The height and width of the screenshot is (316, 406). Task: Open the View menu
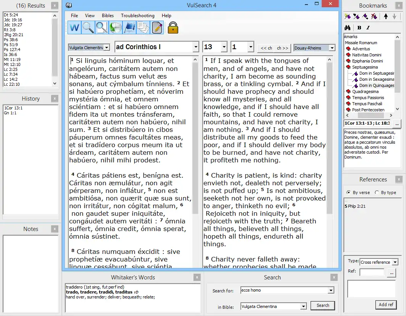(x=90, y=16)
